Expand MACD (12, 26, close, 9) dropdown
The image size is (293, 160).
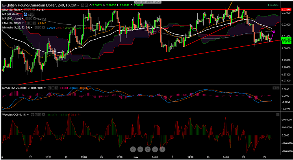45,88
